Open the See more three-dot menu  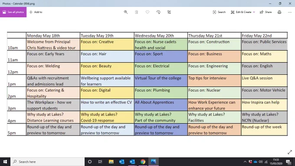point(290,12)
